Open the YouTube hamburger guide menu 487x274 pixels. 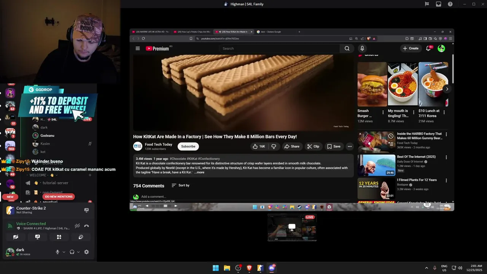click(138, 48)
